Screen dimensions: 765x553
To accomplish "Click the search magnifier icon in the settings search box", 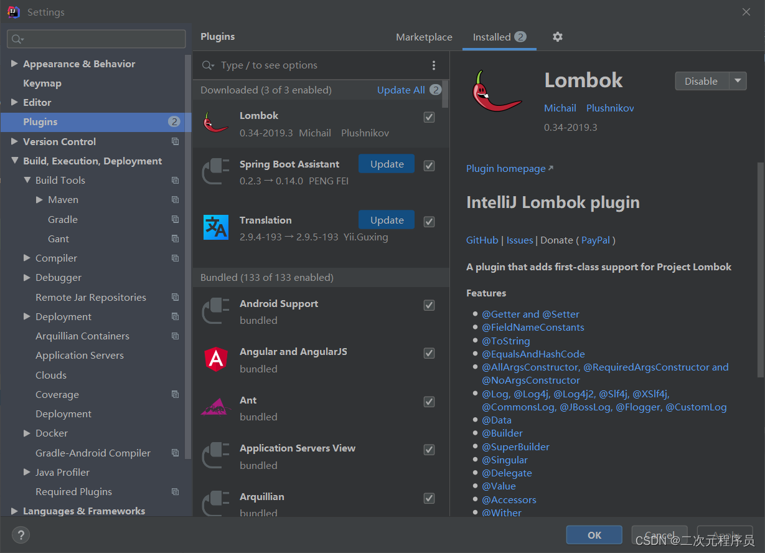I will pyautogui.click(x=17, y=39).
